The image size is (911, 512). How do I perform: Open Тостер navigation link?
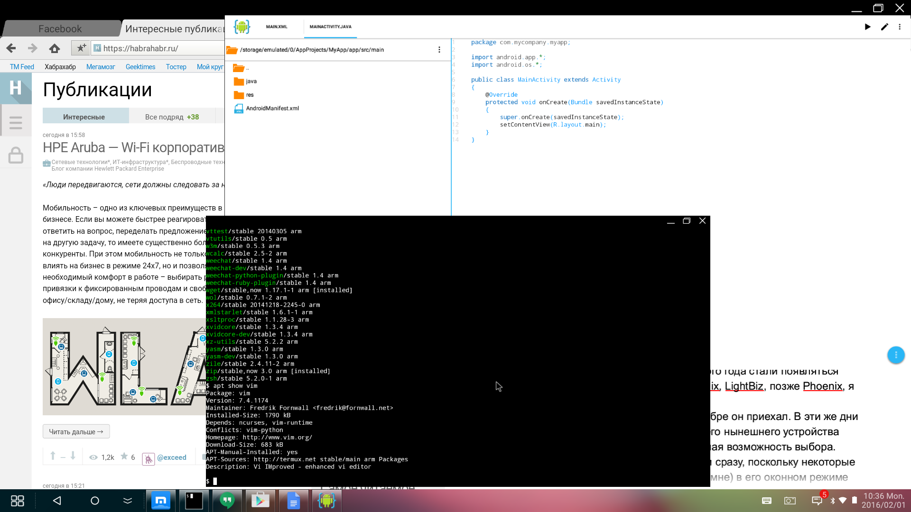click(176, 67)
